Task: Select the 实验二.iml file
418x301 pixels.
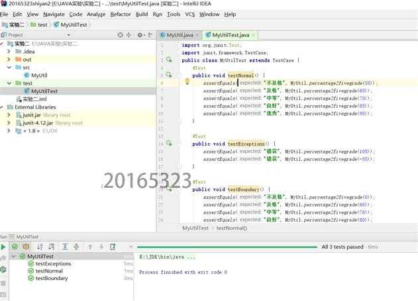Action: point(34,99)
